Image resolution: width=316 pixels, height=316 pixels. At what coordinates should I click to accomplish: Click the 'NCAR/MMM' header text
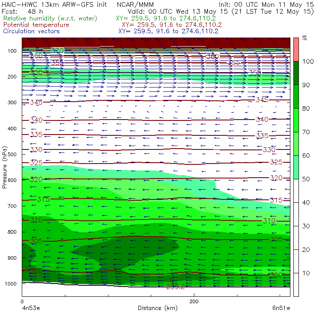click(135, 4)
